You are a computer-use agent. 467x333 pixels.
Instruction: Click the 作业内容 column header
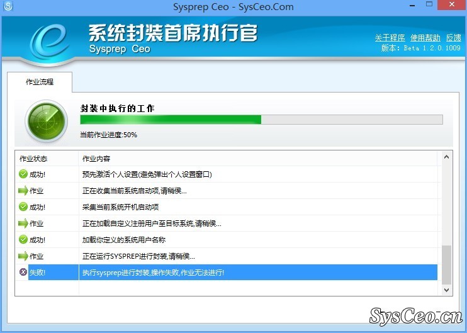[x=258, y=159]
